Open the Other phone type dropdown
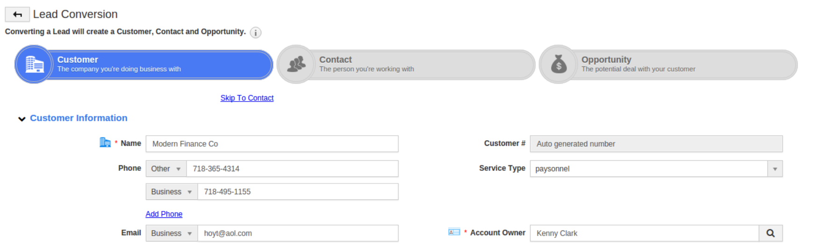 coord(166,169)
